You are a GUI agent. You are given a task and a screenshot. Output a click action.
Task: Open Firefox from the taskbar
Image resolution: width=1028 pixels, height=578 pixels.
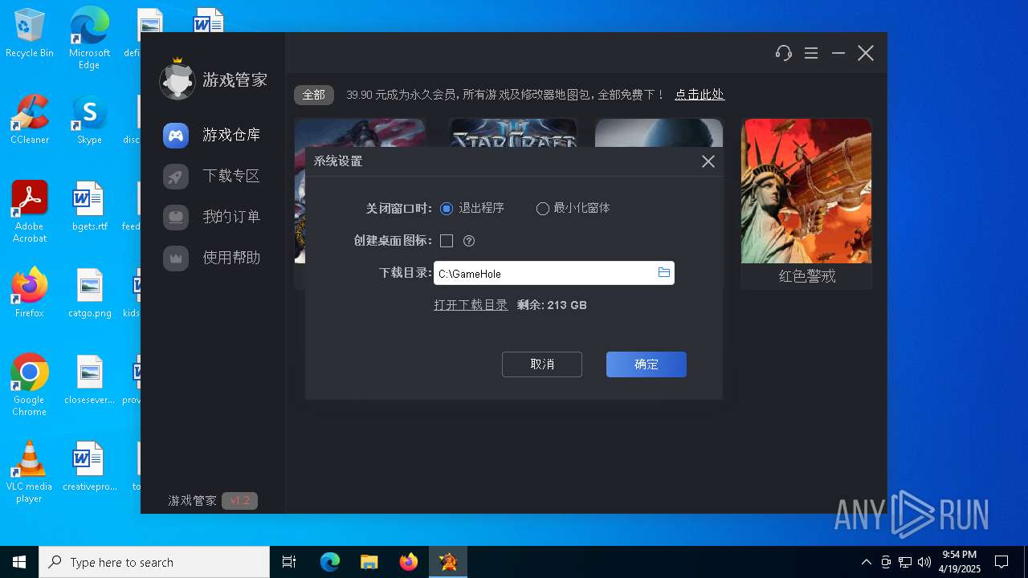(x=409, y=562)
